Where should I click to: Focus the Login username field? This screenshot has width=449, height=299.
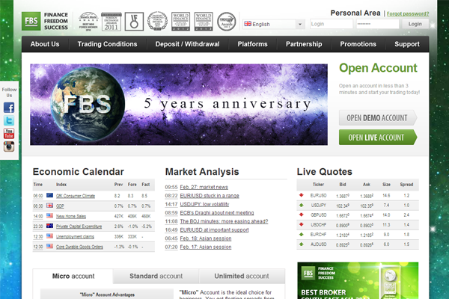click(x=332, y=24)
